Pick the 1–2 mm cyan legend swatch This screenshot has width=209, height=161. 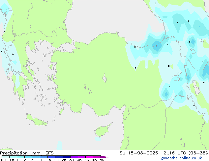pos(21,157)
